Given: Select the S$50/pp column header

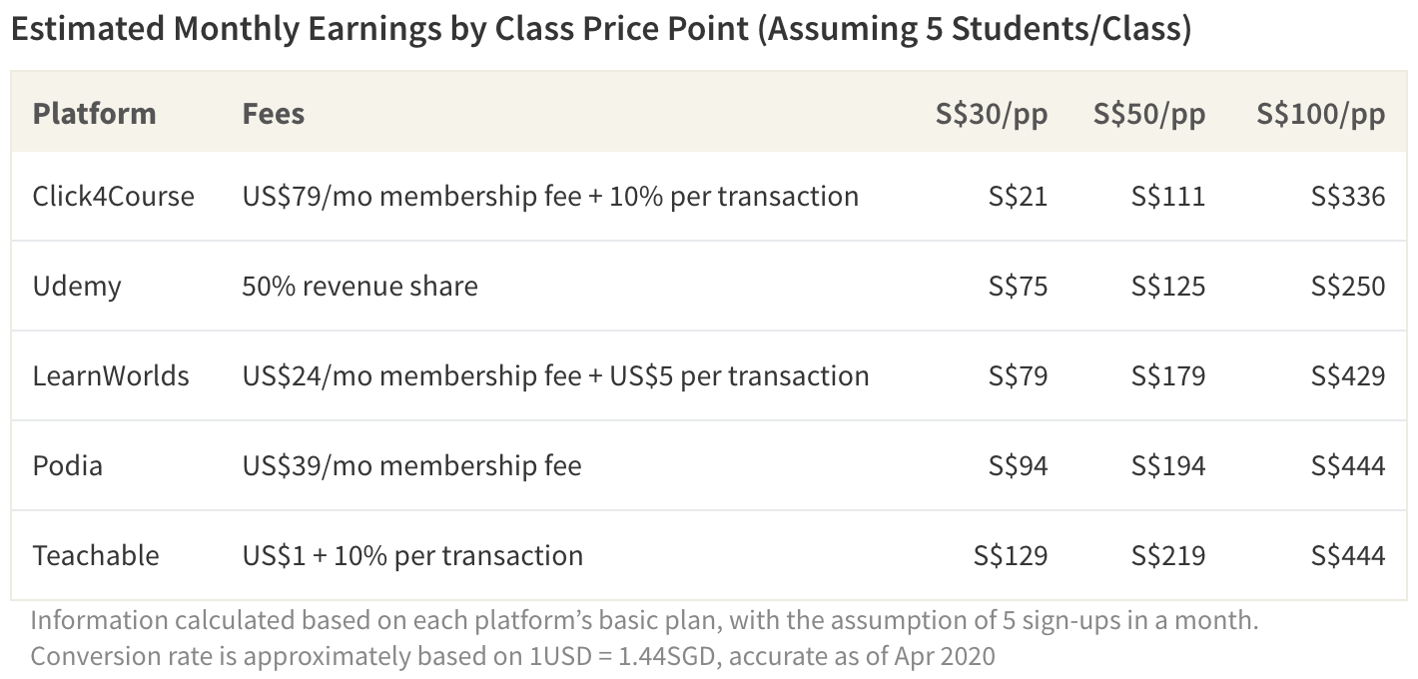Looking at the screenshot, I should coord(1148,114).
